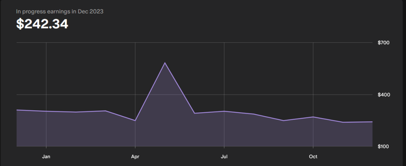Click the May peak point on chart
Image resolution: width=406 pixels, height=166 pixels.
165,63
